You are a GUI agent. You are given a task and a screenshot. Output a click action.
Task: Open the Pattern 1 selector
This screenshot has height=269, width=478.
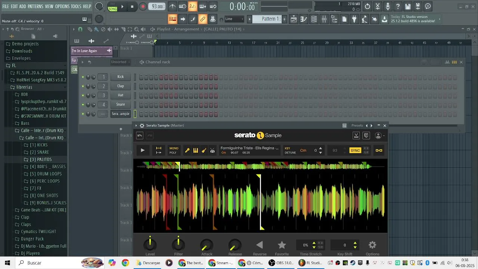pyautogui.click(x=267, y=19)
